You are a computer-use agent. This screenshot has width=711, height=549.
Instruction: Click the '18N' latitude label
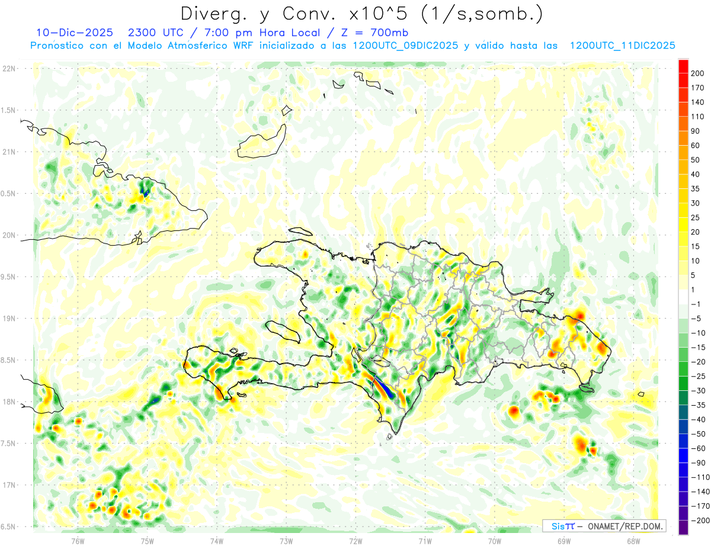click(x=8, y=402)
